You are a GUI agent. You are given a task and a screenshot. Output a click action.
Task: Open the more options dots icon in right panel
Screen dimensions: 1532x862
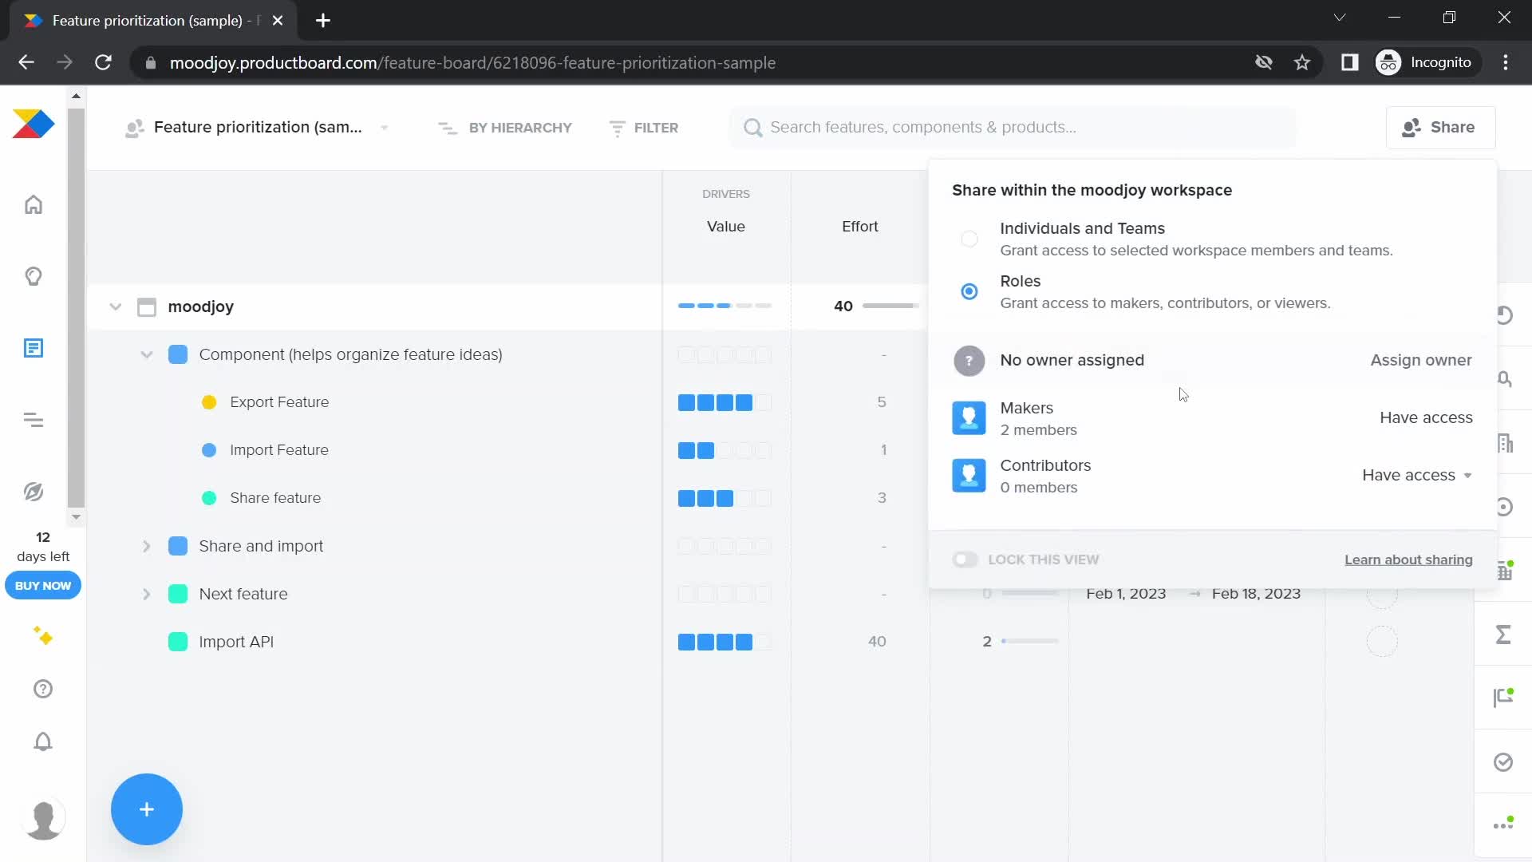point(1503,824)
